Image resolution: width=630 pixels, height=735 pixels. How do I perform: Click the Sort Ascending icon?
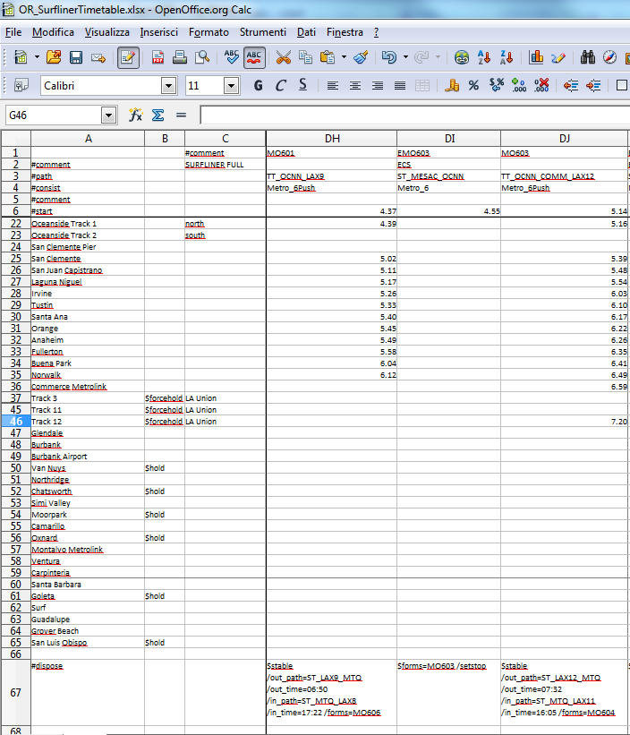point(484,57)
